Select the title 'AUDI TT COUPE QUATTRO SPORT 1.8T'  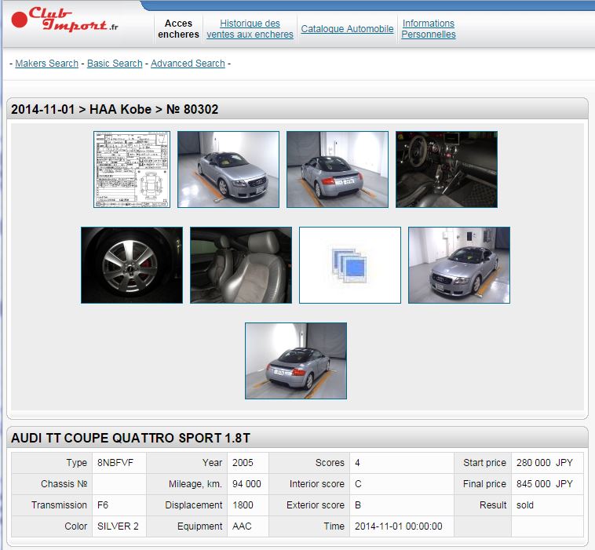[x=130, y=438]
